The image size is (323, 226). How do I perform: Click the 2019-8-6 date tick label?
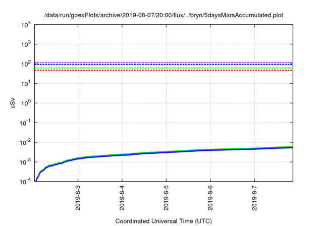pyautogui.click(x=210, y=198)
